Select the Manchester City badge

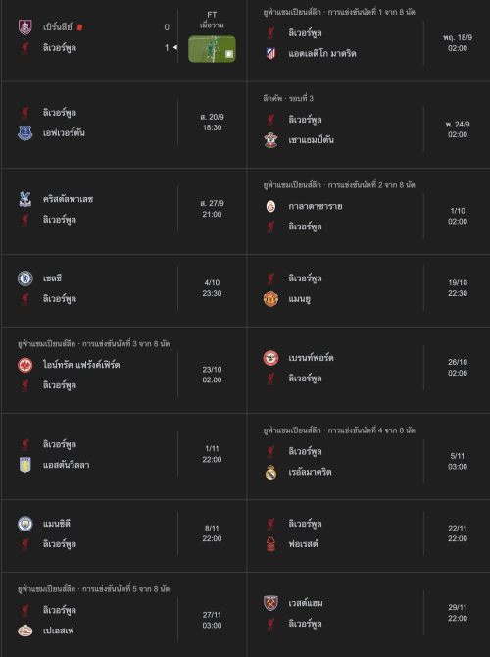[x=25, y=524]
